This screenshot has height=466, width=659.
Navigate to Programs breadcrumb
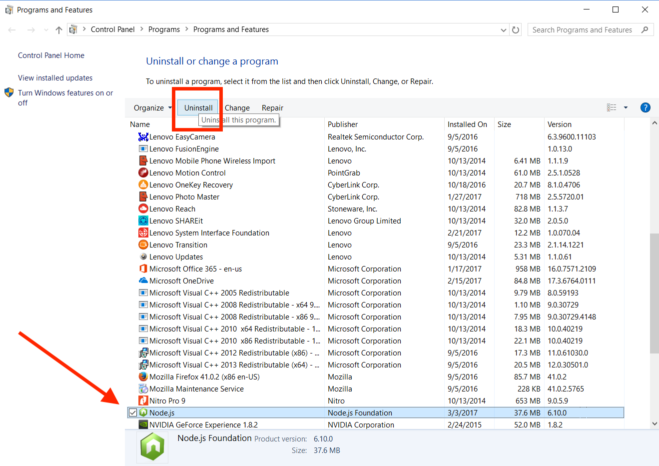(164, 29)
